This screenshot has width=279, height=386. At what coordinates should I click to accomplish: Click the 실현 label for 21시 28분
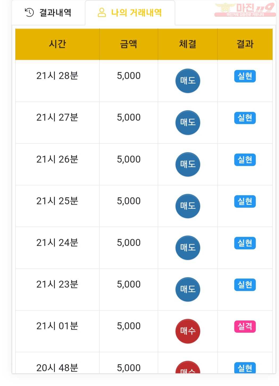tap(245, 76)
